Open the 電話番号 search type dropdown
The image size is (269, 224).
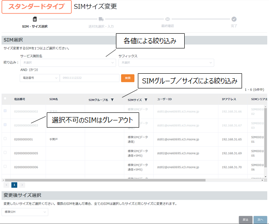40,78
